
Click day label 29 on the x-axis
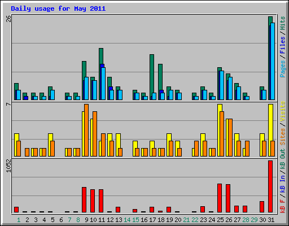(254, 220)
